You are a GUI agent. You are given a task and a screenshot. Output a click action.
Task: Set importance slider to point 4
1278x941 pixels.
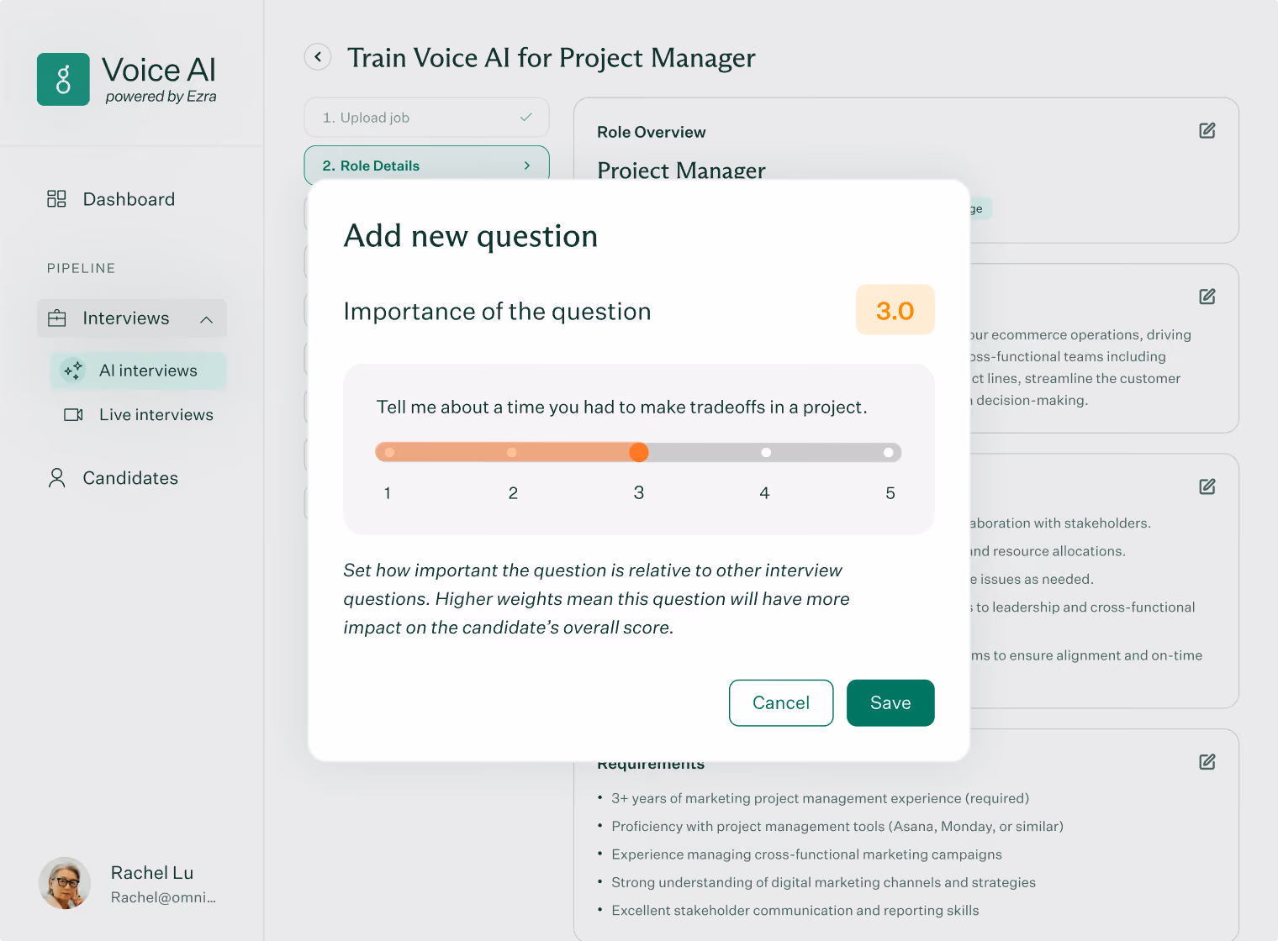pyautogui.click(x=766, y=453)
